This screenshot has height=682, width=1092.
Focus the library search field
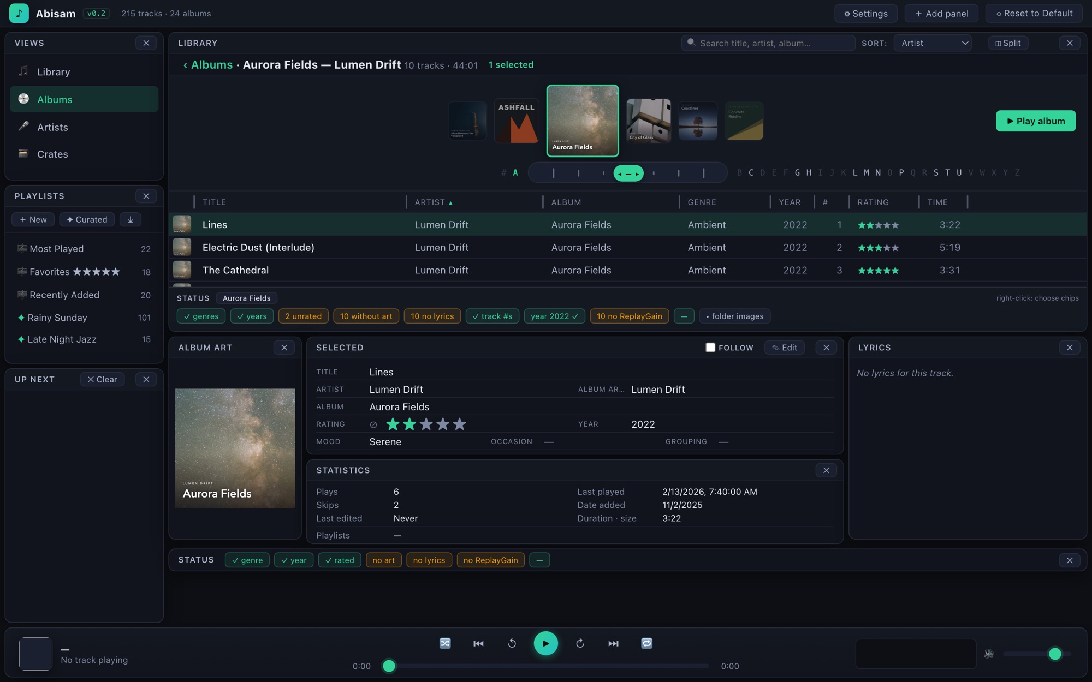[768, 43]
